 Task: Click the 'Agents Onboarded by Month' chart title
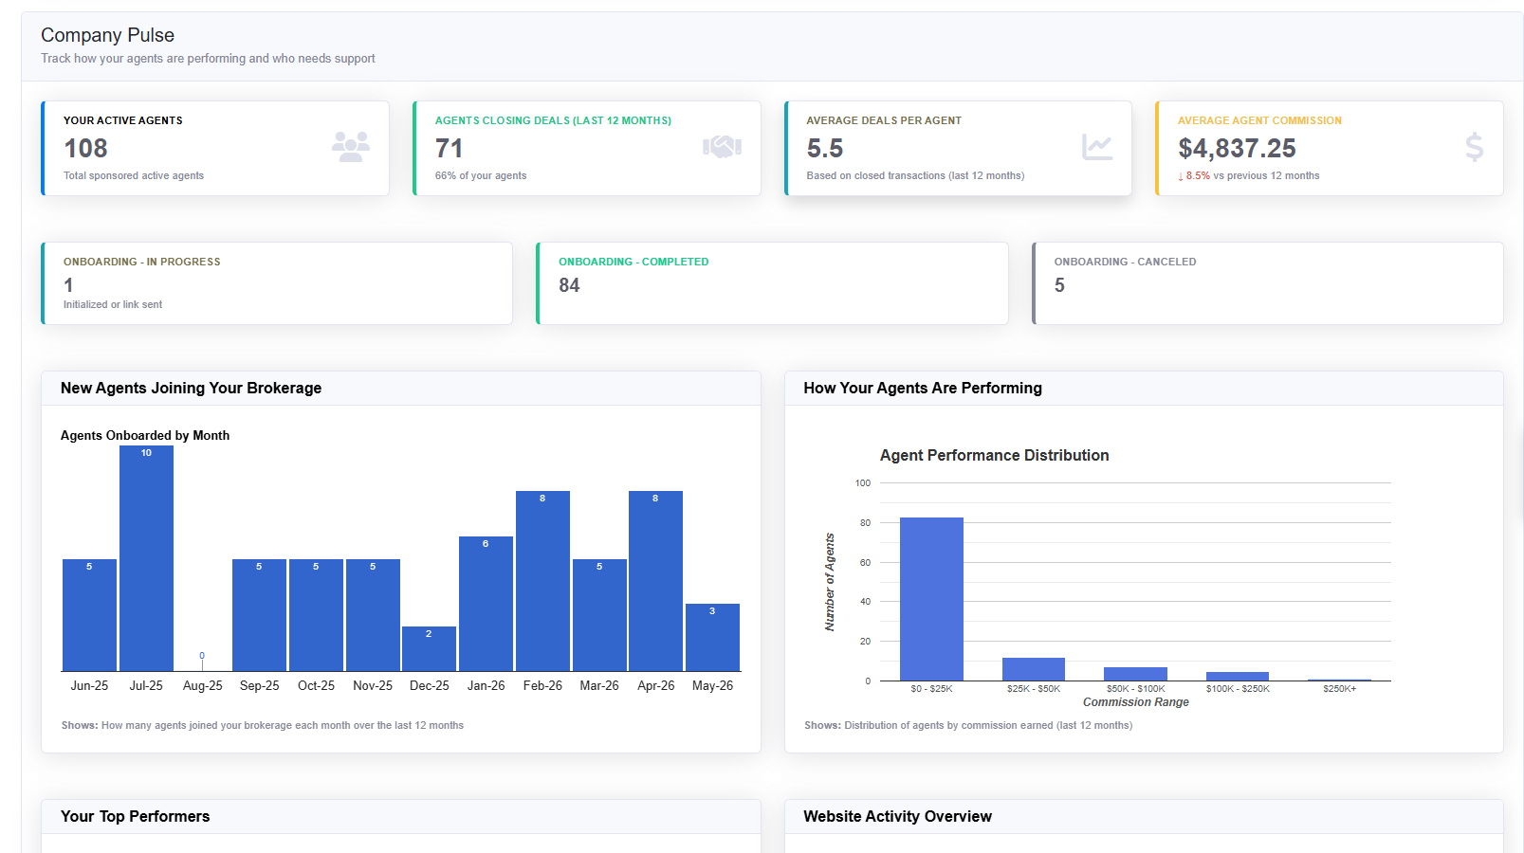click(x=145, y=435)
